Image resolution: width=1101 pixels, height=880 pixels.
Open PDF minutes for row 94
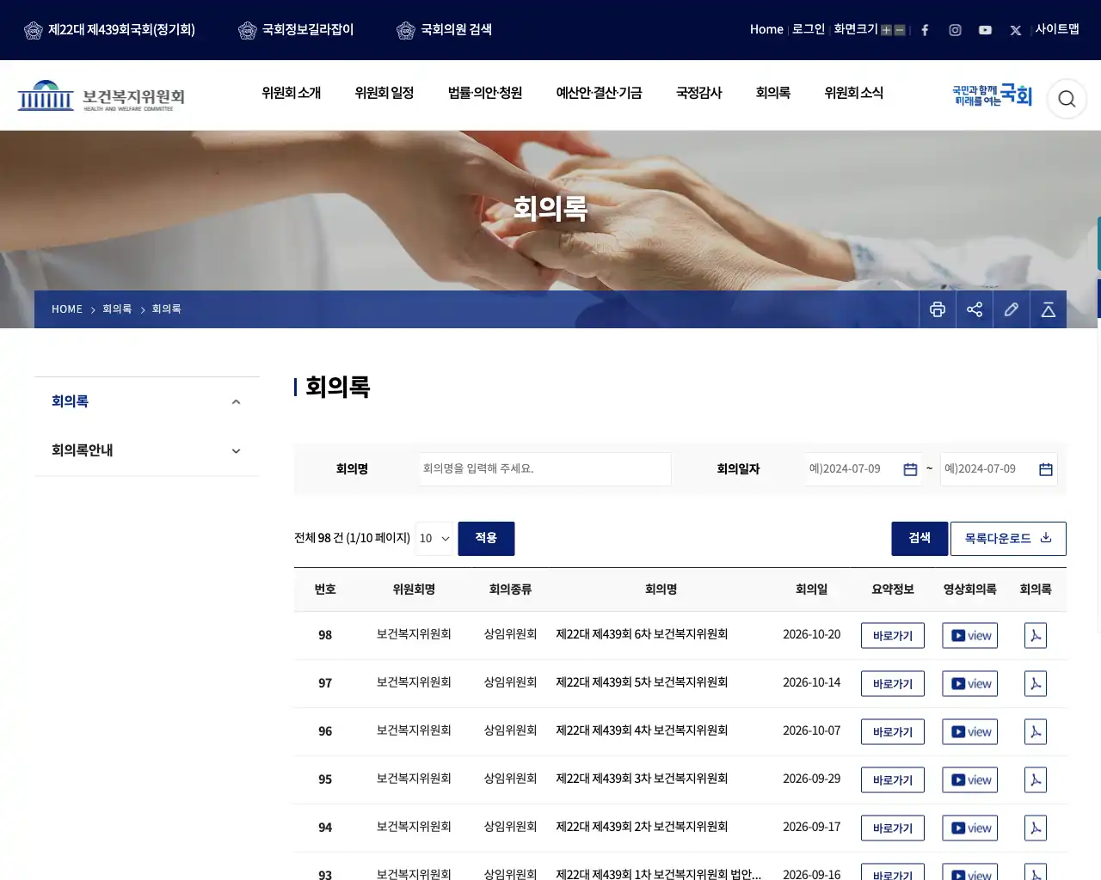1036,828
